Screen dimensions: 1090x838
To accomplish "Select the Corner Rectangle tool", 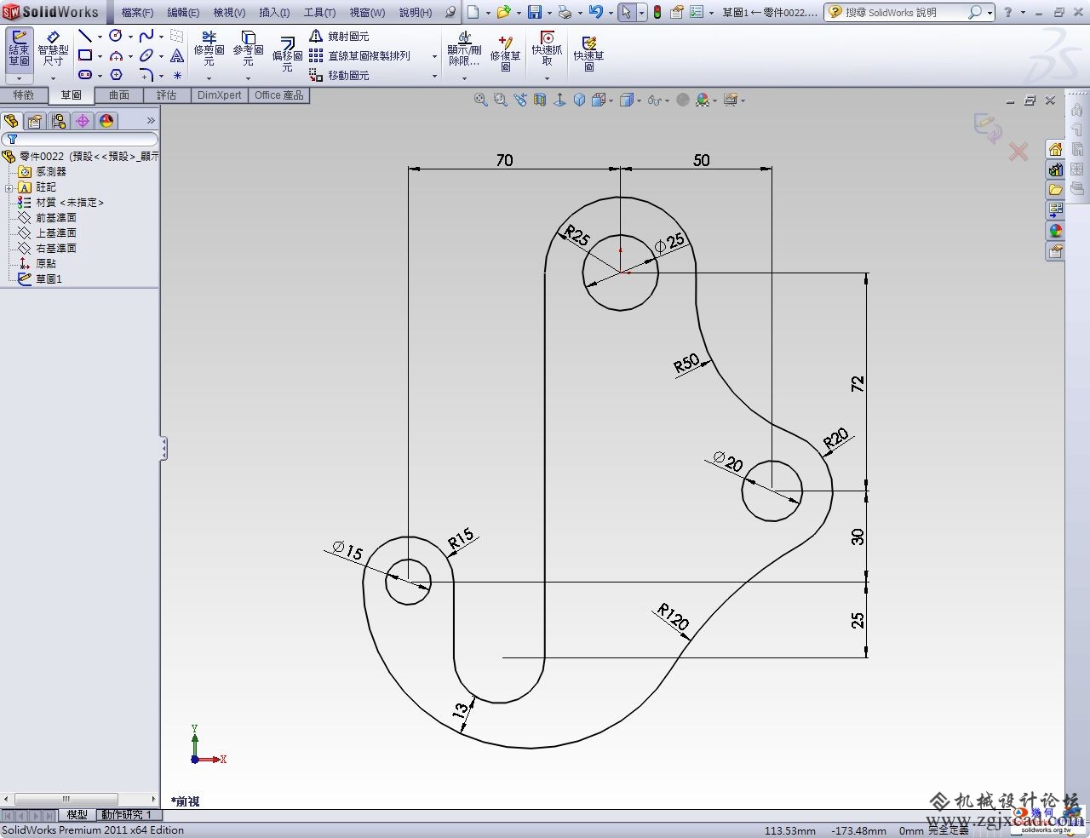I will pyautogui.click(x=85, y=55).
